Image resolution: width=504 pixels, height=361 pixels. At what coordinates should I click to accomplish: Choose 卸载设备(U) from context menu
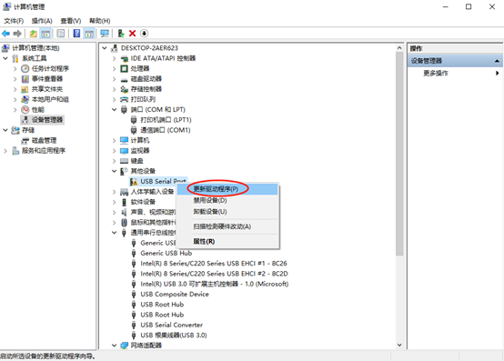point(227,212)
